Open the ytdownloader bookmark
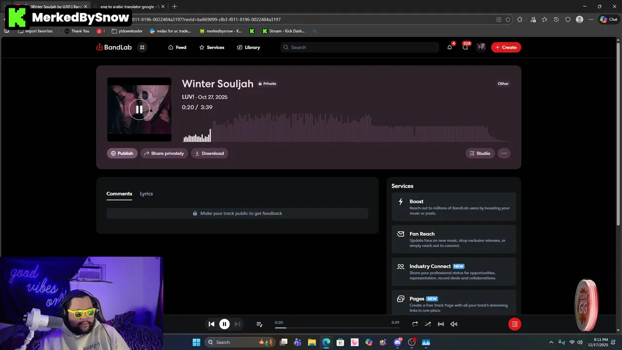622x350 pixels. click(x=127, y=31)
